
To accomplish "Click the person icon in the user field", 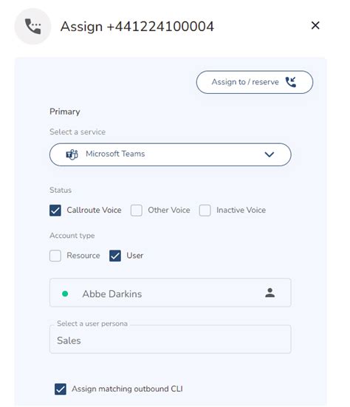I will click(x=270, y=293).
